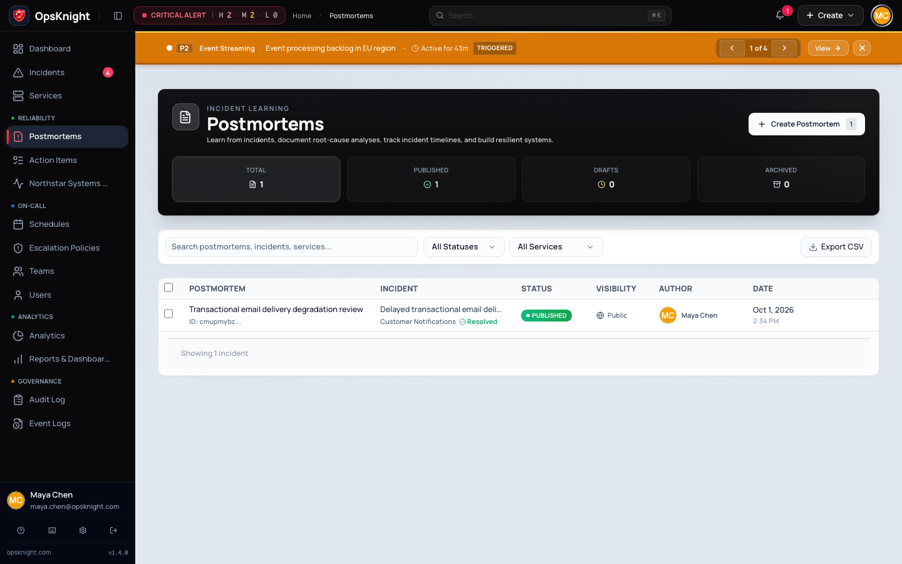Viewport: 902px width, 564px height.
Task: Open Transactional email delivery degradation review
Action: point(276,310)
